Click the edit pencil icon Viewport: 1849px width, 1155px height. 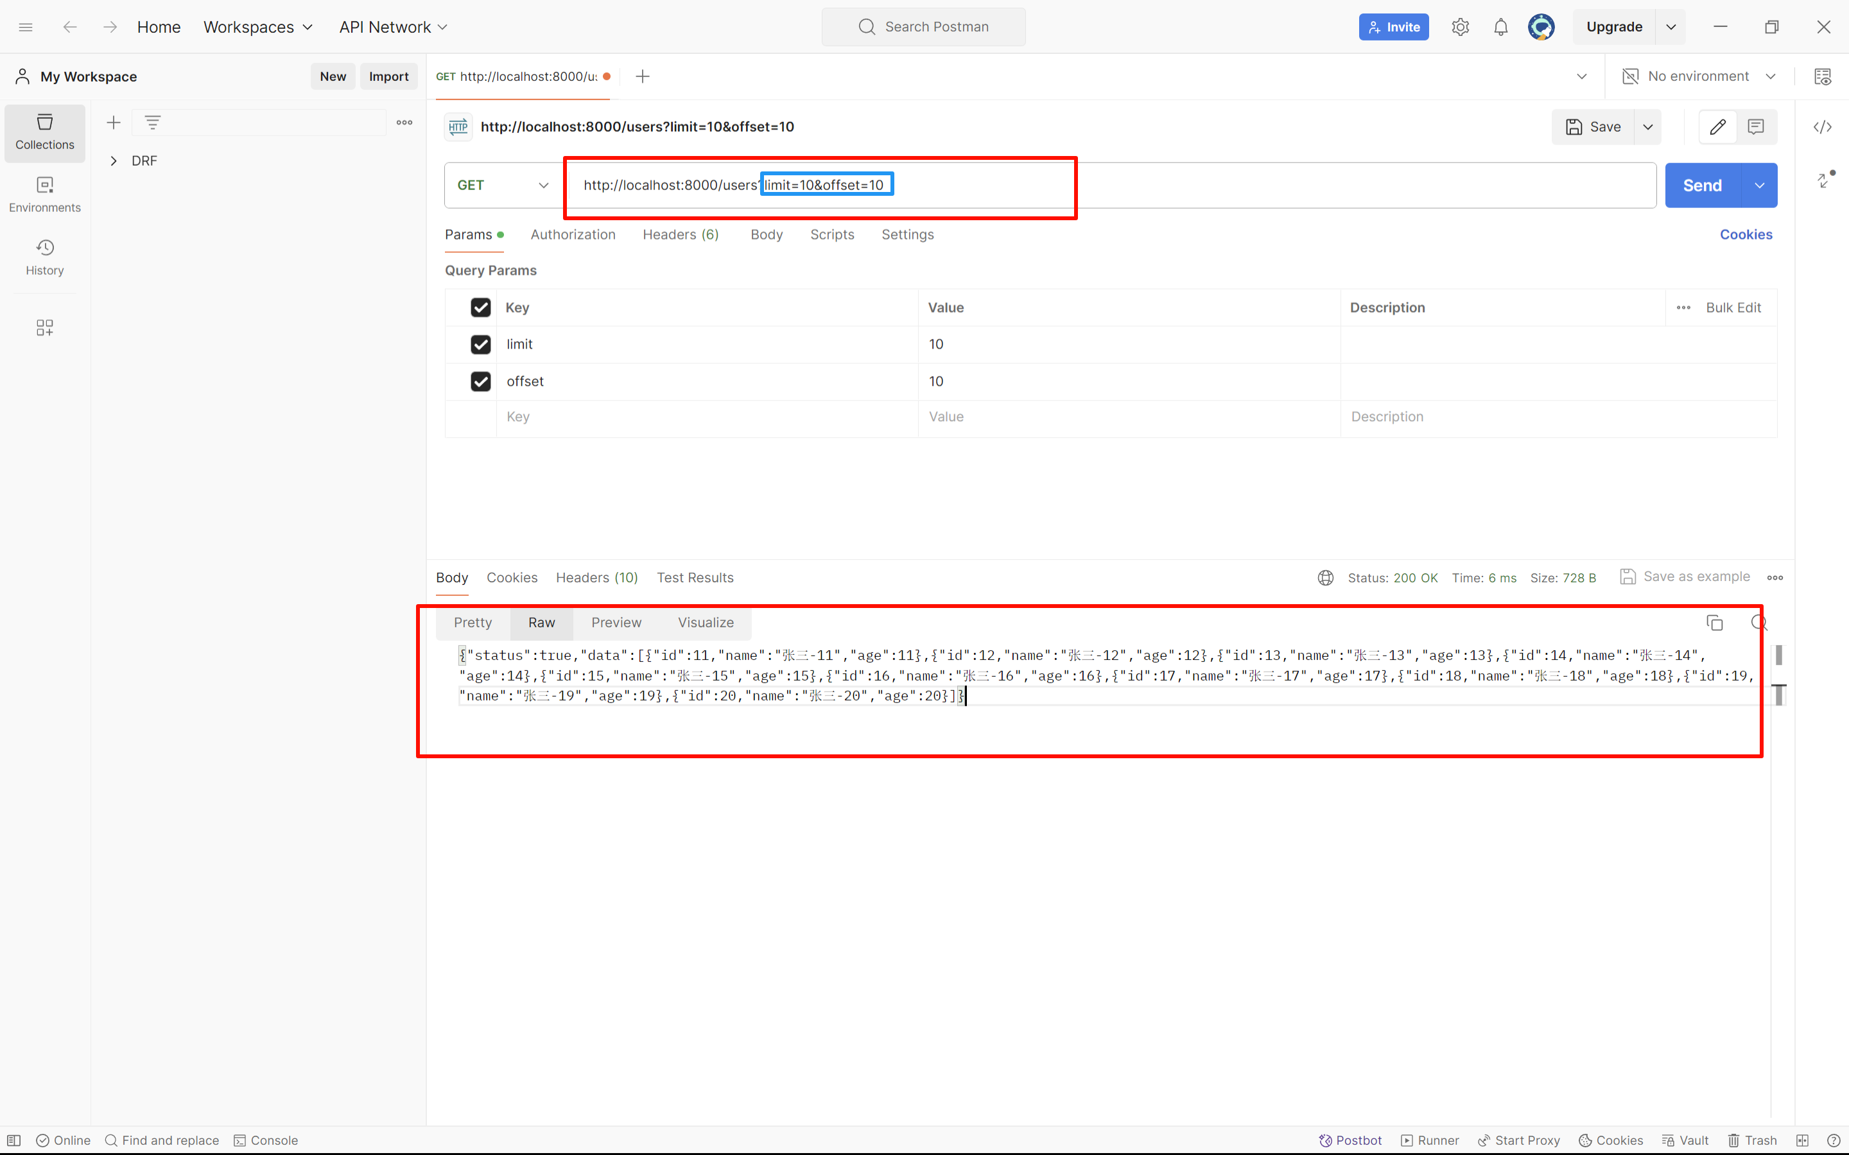(1717, 127)
